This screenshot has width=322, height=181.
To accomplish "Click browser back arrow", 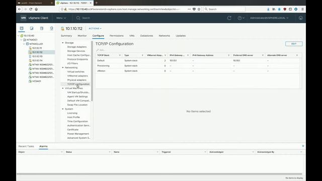I will 20,9.
